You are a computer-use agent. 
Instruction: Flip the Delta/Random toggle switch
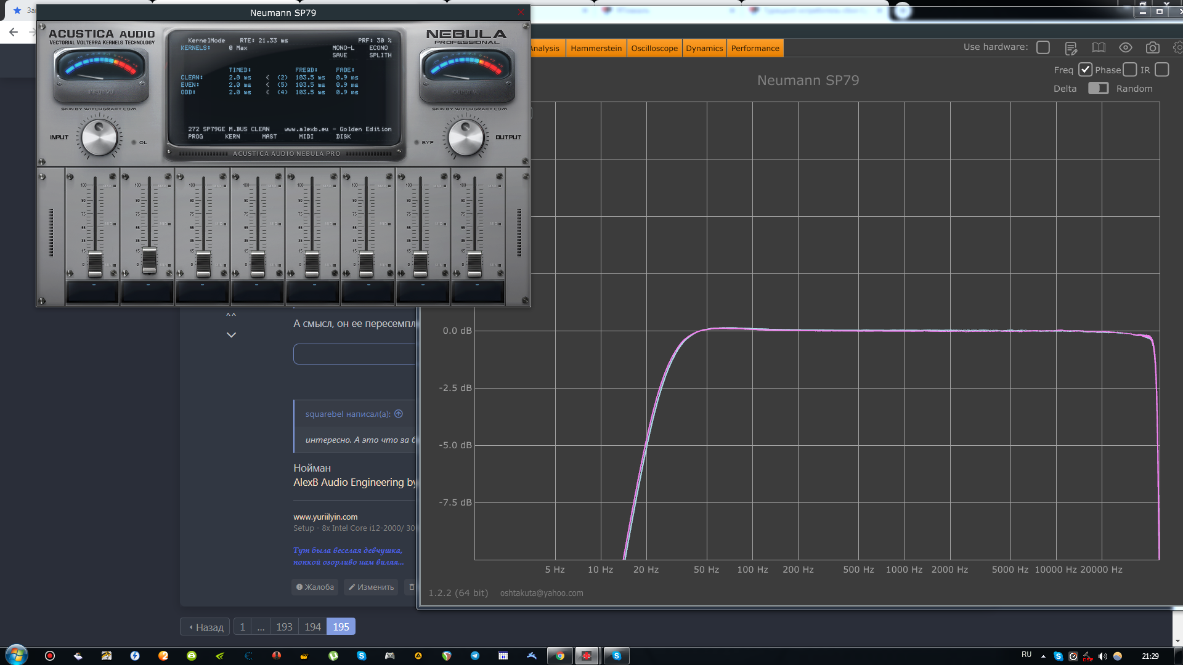(1098, 88)
